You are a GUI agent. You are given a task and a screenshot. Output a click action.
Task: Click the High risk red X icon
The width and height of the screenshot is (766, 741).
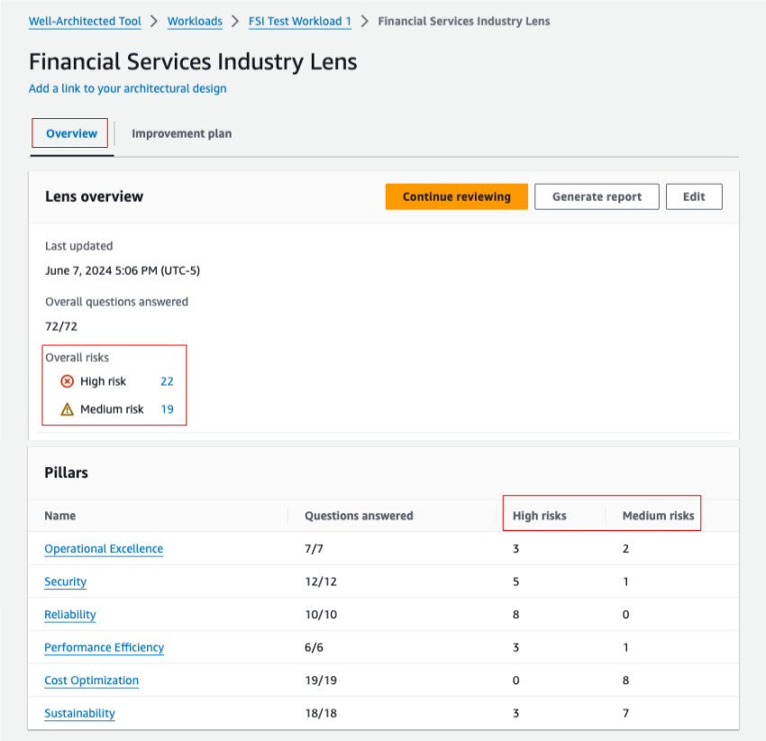(x=67, y=381)
